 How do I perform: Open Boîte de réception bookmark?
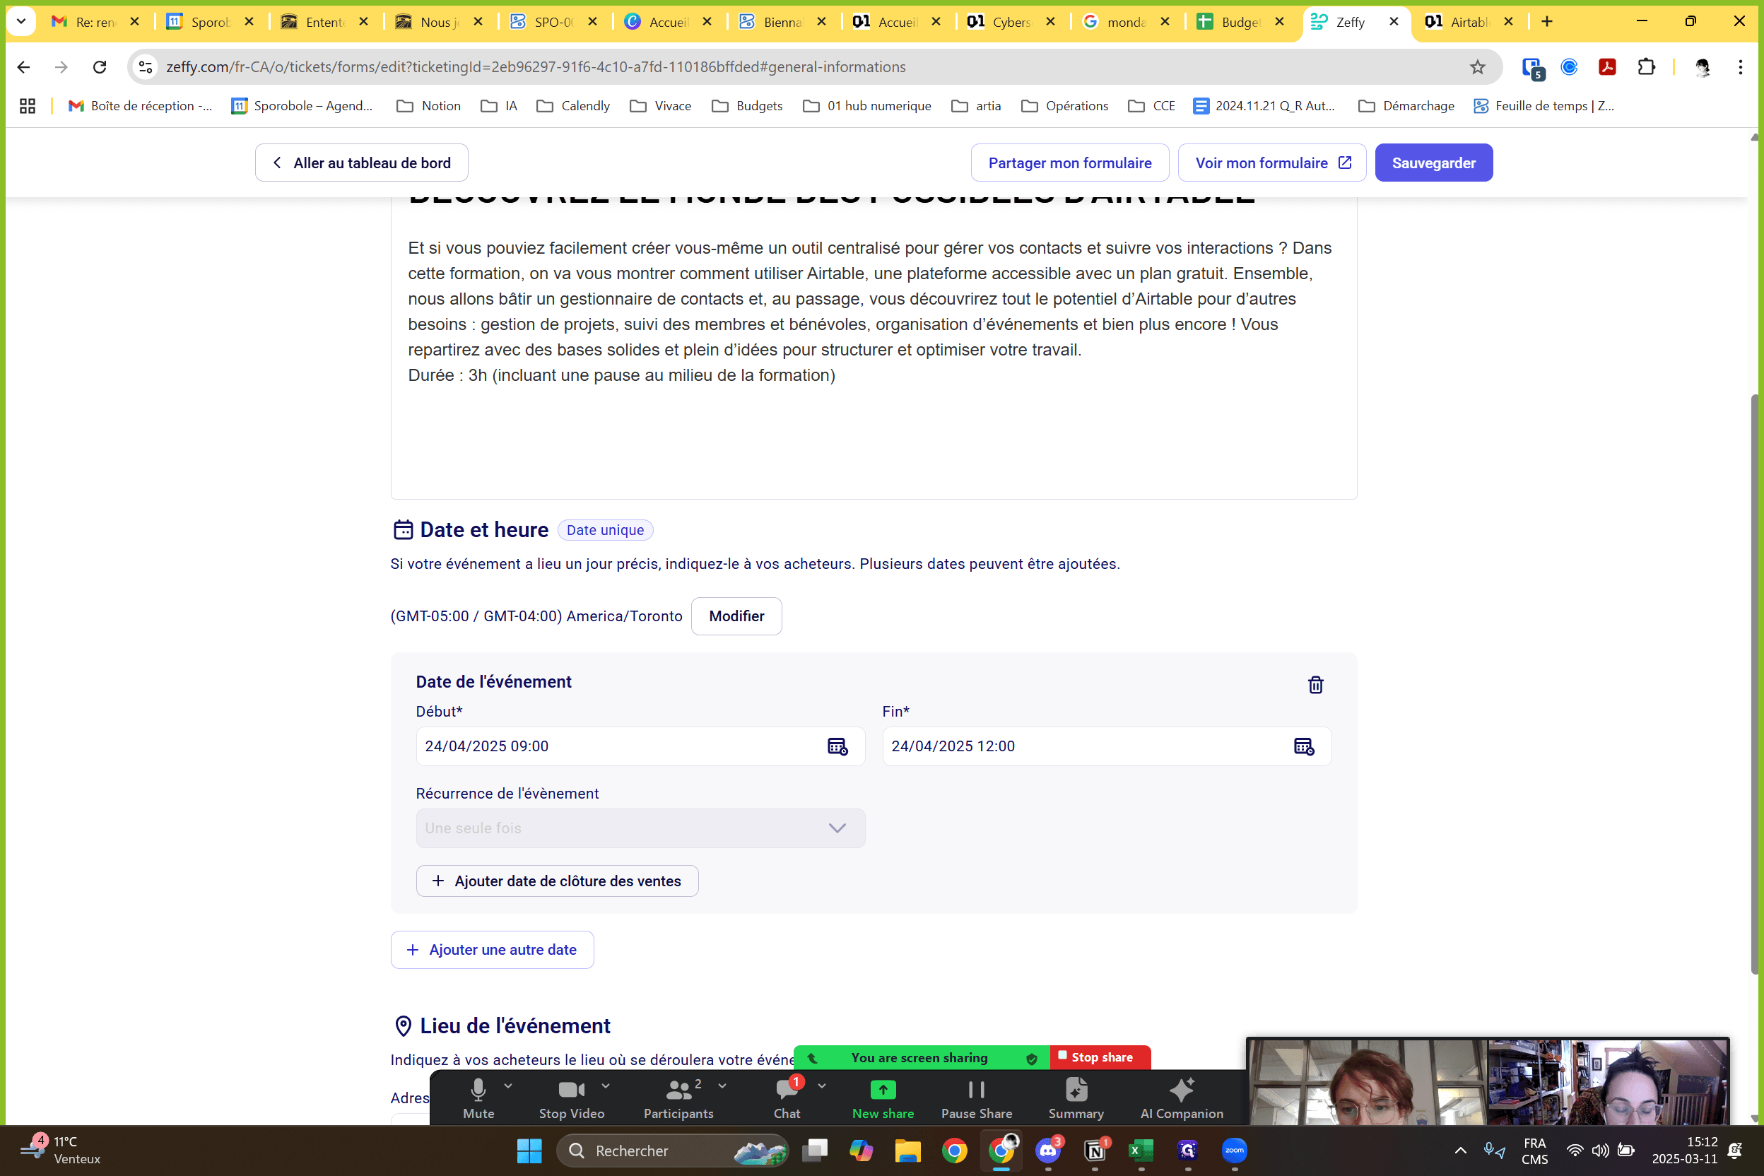(140, 106)
